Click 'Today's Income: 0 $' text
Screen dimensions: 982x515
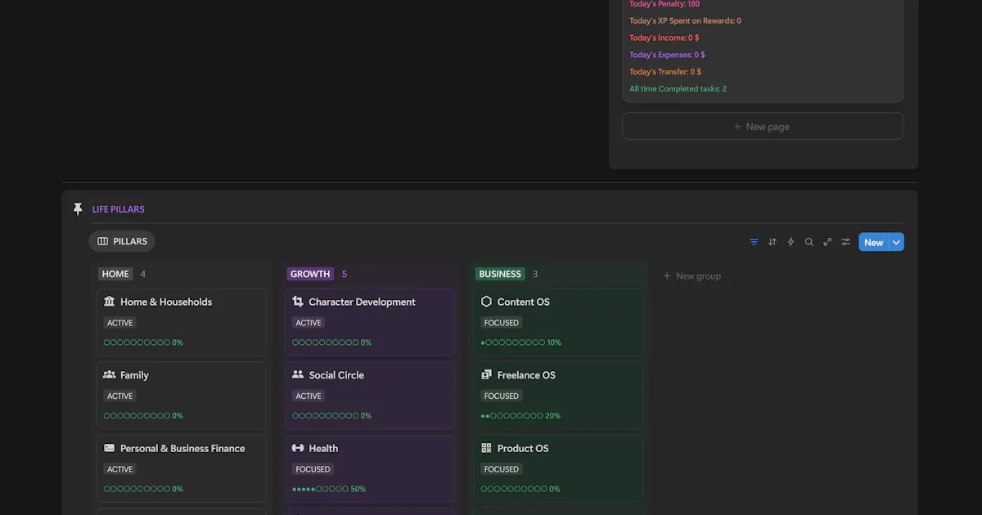[664, 38]
